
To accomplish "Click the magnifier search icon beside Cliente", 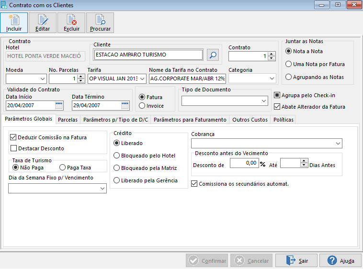I will 213,55.
